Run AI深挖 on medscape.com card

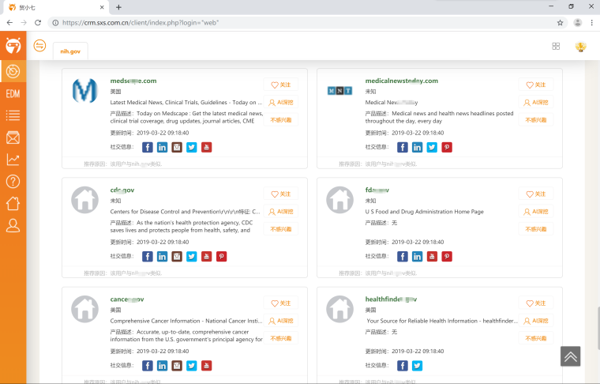pyautogui.click(x=281, y=102)
